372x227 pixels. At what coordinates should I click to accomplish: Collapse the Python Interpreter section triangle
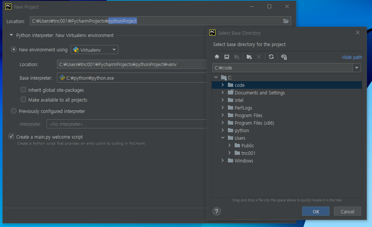click(x=11, y=35)
